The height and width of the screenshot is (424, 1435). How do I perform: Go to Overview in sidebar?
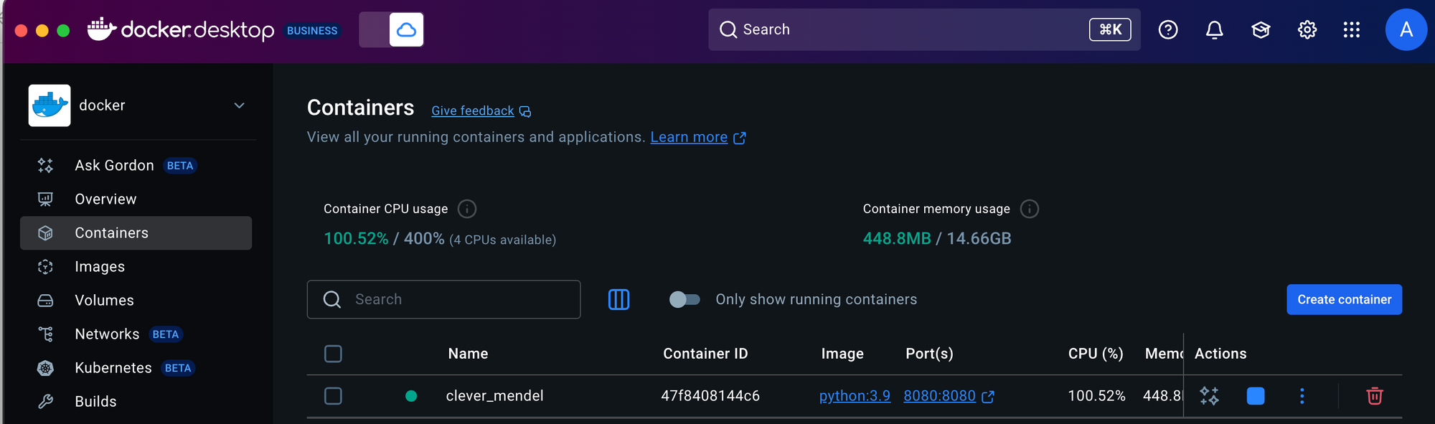coord(136,199)
